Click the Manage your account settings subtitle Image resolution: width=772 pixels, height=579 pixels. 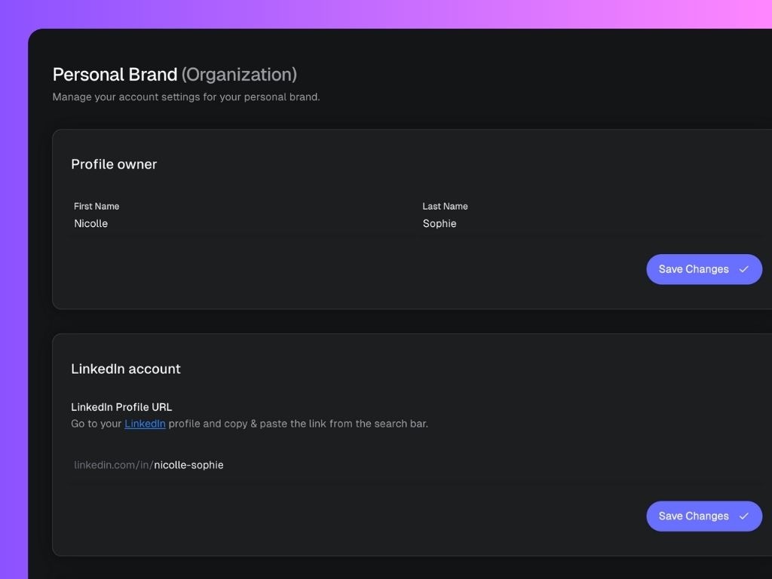[x=186, y=97]
